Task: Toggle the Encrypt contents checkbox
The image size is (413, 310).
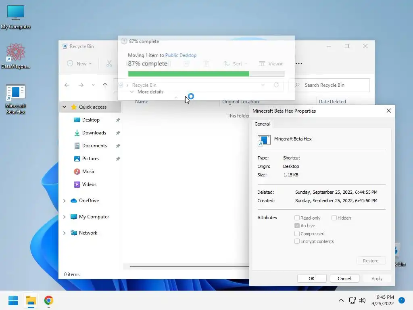Action: [297, 241]
